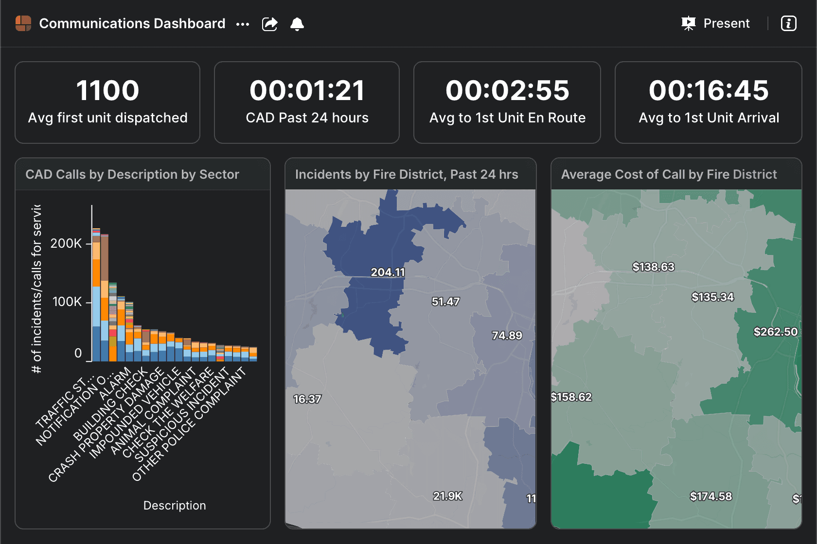817x544 pixels.
Task: Start Present mode via Present label
Action: pos(727,23)
